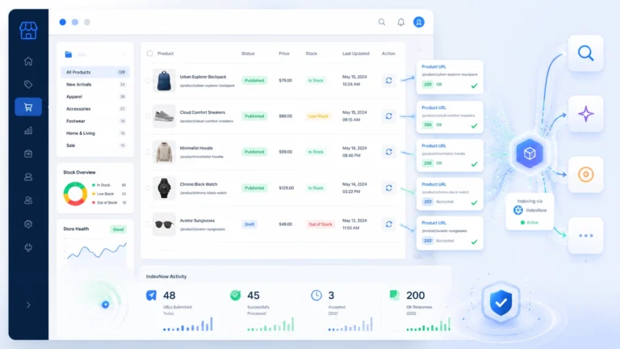Open the user profile avatar
The height and width of the screenshot is (349, 620).
click(419, 22)
